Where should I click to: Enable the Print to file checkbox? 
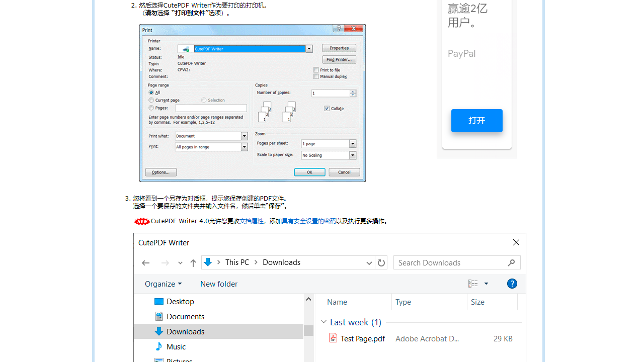click(315, 70)
